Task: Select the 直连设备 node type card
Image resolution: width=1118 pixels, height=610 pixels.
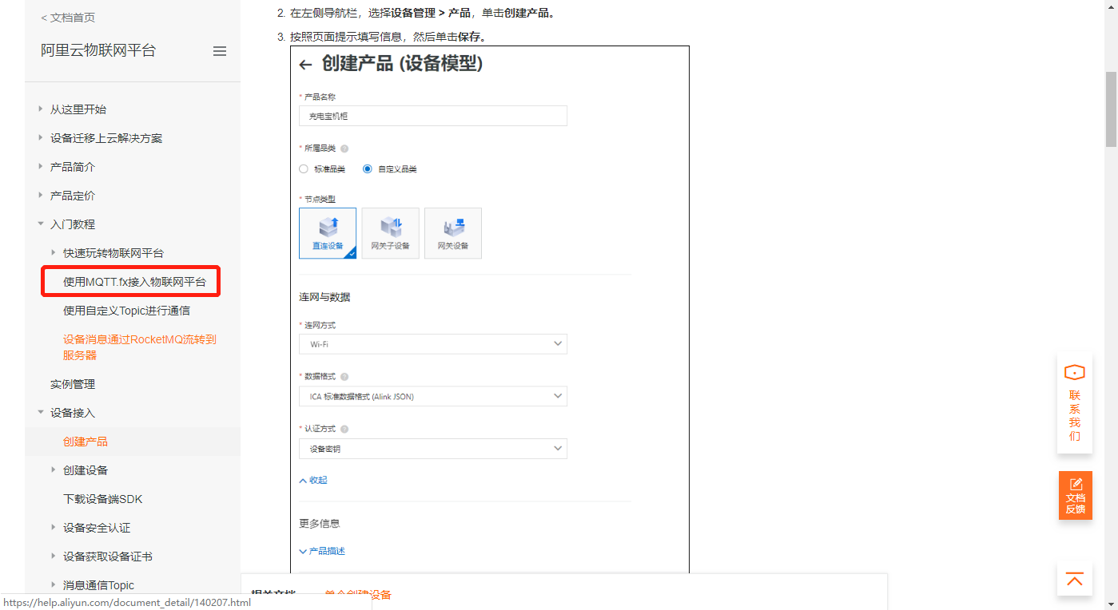Action: (328, 233)
